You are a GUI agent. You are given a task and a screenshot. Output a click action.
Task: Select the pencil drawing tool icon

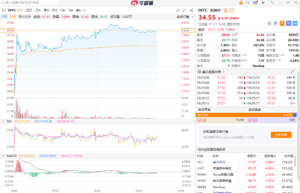pos(178,10)
